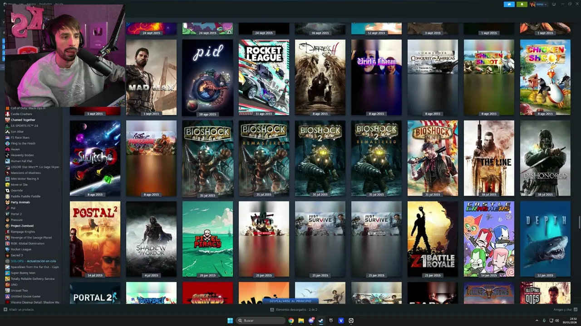Select EA SPORTS FC 24 in sidebar

(24, 126)
